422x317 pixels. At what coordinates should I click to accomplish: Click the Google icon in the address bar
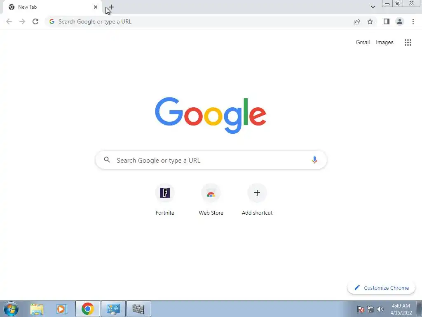(x=52, y=21)
